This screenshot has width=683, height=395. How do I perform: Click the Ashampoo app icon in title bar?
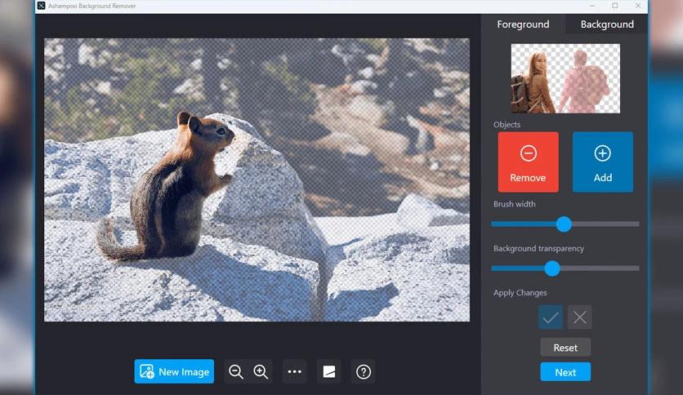coord(42,6)
